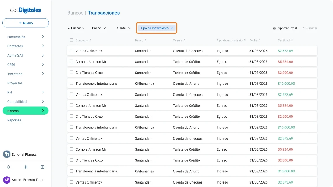The image size is (333, 187).
Task: Switch to the Bancos tab
Action: point(25,111)
